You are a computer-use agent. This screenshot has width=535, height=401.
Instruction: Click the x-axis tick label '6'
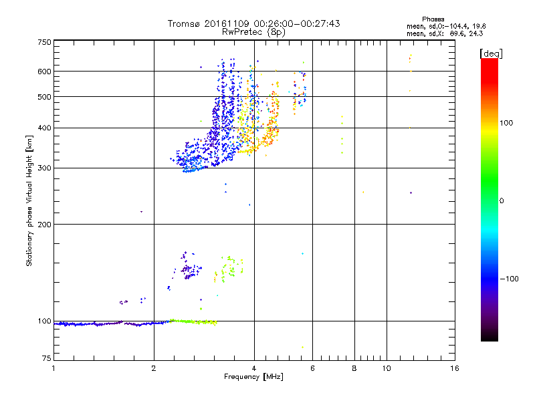[312, 368]
